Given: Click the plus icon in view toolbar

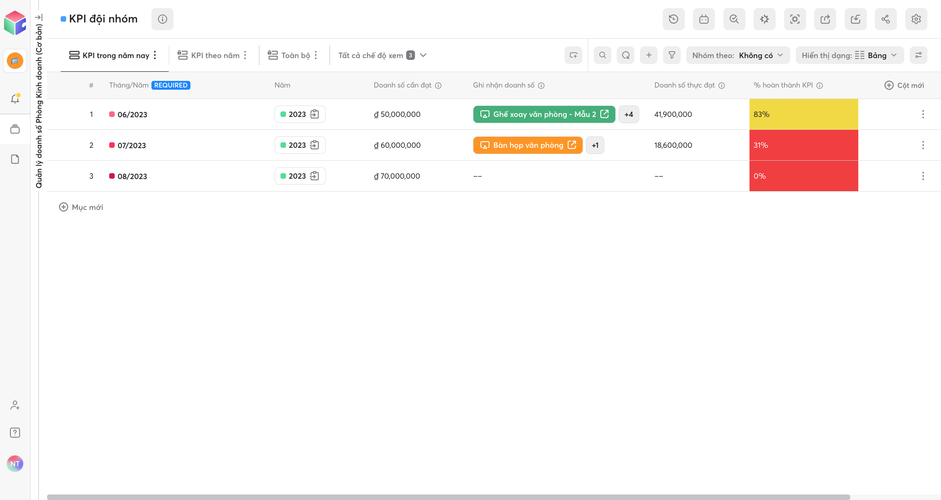Looking at the screenshot, I should [649, 55].
